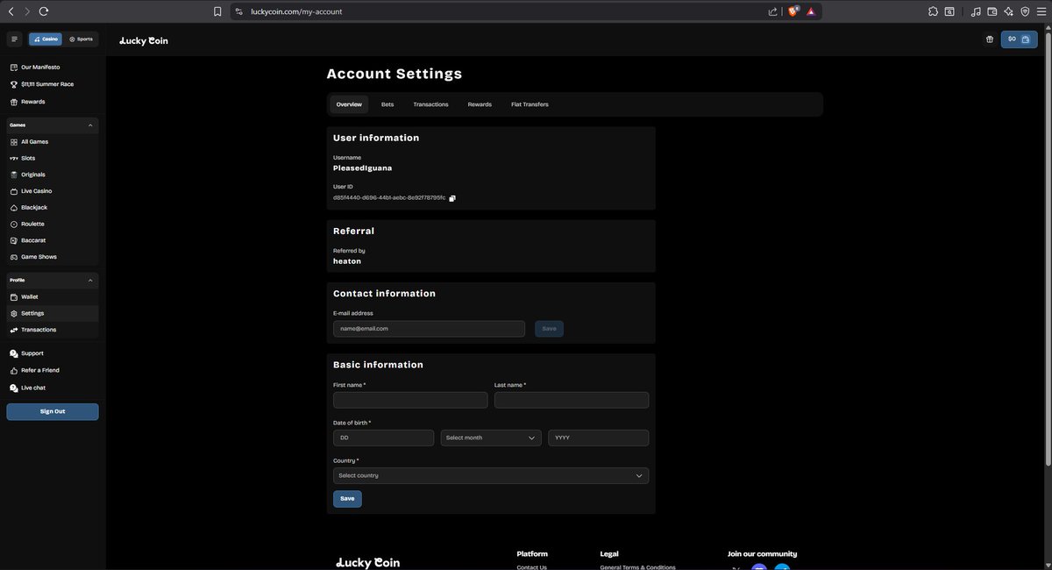Open the hamburger sidebar menu icon
1052x570 pixels.
pos(14,39)
